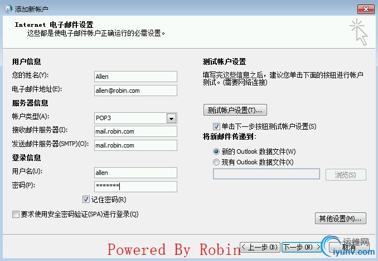Image resolution: width=378 pixels, height=261 pixels.
Task: Click the 测试帐户设置(T)... button
Action: coord(235,110)
